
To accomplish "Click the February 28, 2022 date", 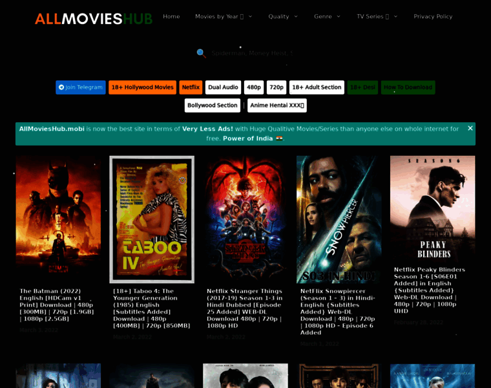I will pyautogui.click(x=419, y=323).
